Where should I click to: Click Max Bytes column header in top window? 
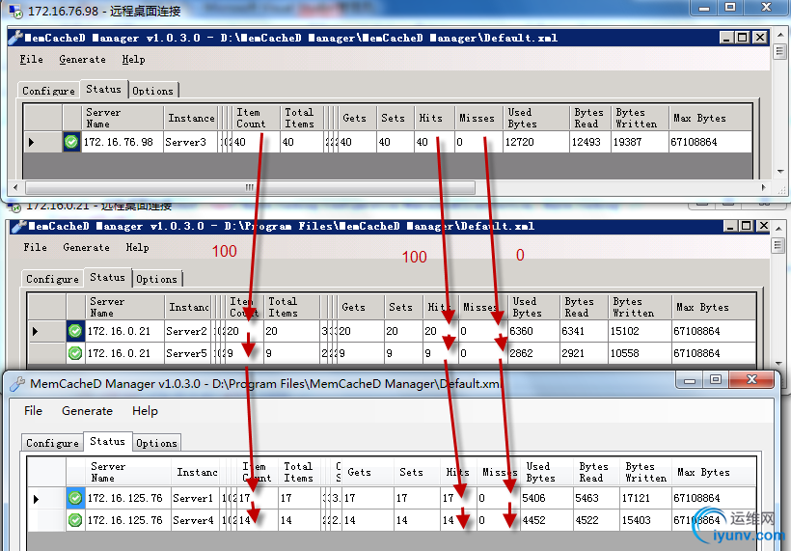710,118
